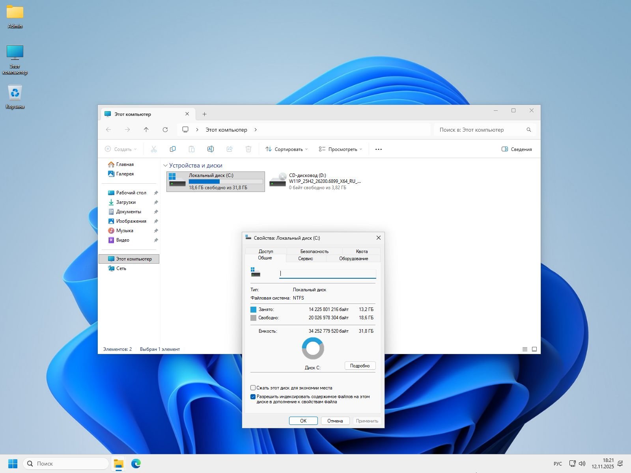Collapse the Devices and drives group
631x473 pixels.
click(x=165, y=166)
